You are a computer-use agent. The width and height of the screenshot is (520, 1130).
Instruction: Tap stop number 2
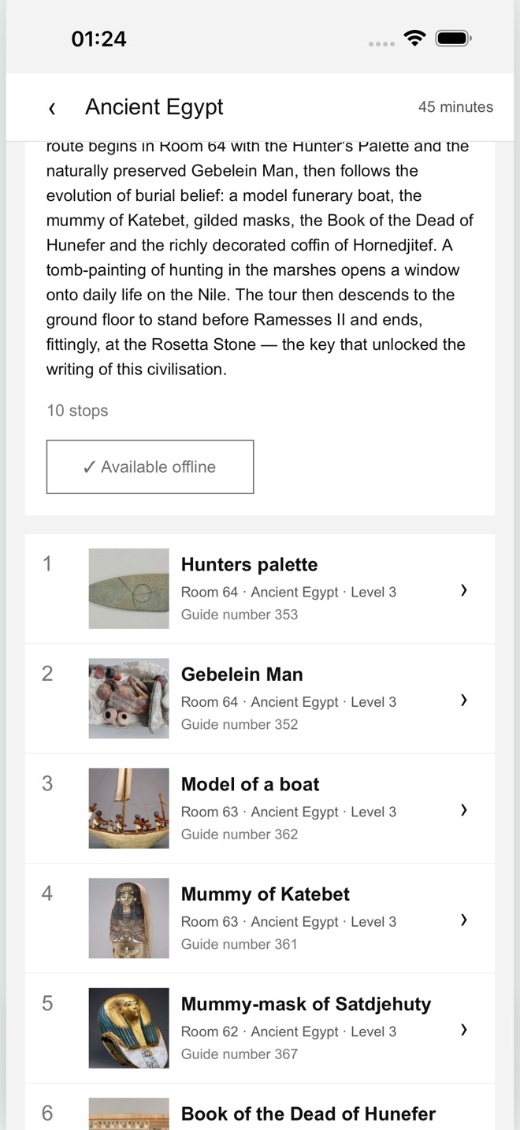coord(47,673)
